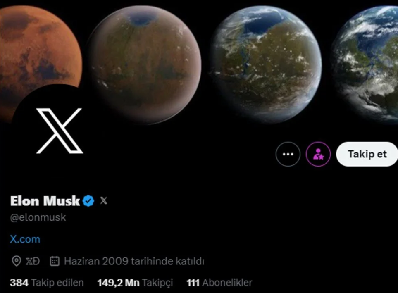The width and height of the screenshot is (398, 293).
Task: Click the Takip et follow button
Action: tap(367, 154)
